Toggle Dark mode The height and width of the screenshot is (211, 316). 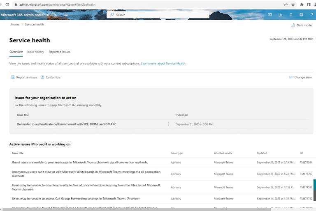[x=302, y=25]
